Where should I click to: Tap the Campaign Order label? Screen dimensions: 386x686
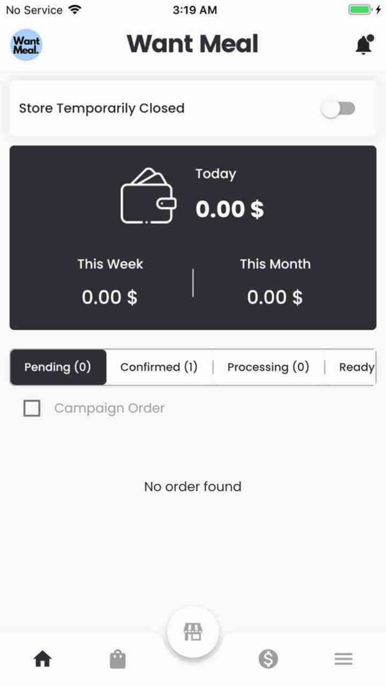point(109,409)
